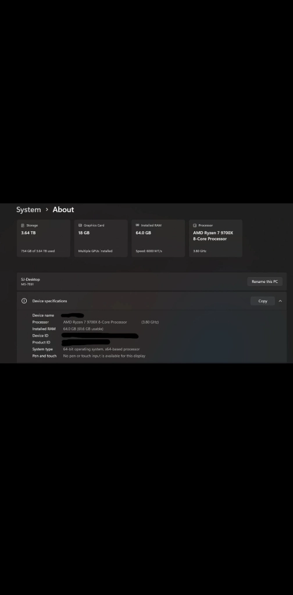Viewport: 293px width, 595px height.
Task: Open the 64.0 GB installed RAM tile
Action: coord(158,238)
